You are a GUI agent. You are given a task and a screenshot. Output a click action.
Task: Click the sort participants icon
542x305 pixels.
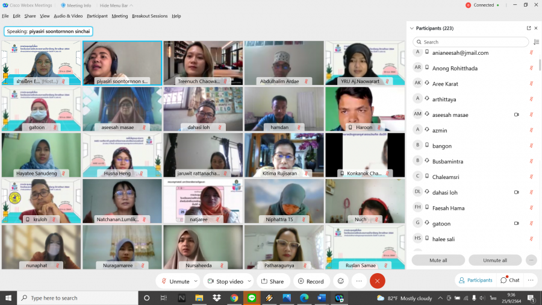click(x=536, y=42)
